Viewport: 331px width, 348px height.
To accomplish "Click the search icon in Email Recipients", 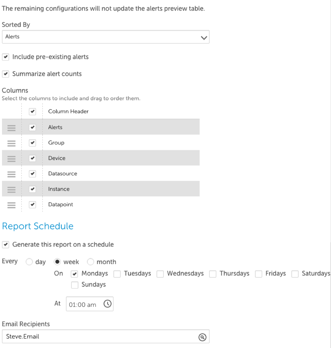I will pyautogui.click(x=202, y=337).
